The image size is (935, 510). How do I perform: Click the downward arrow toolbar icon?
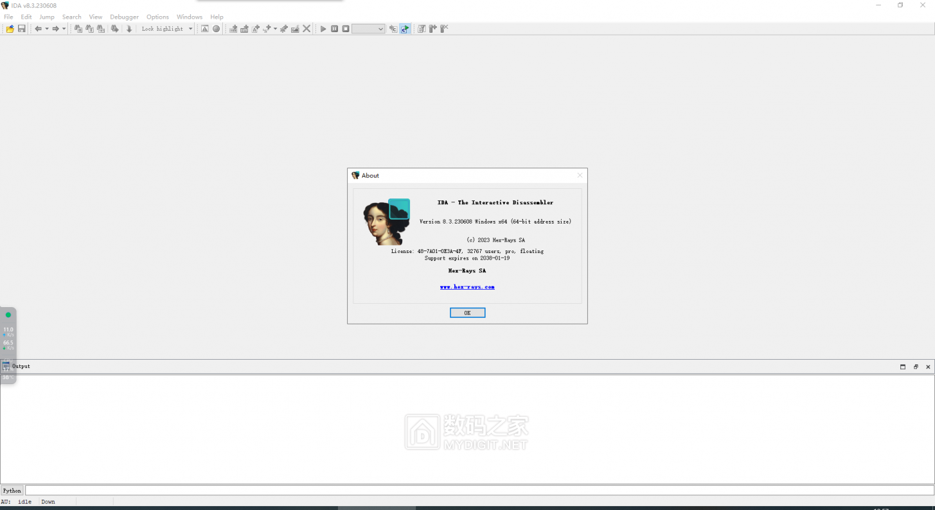pos(129,29)
